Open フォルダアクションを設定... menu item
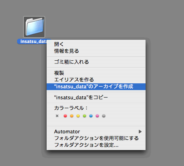Image resolution: width=184 pixels, height=166 pixels. (96, 145)
